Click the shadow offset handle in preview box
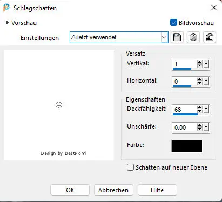222x202 pixels. [x=59, y=105]
